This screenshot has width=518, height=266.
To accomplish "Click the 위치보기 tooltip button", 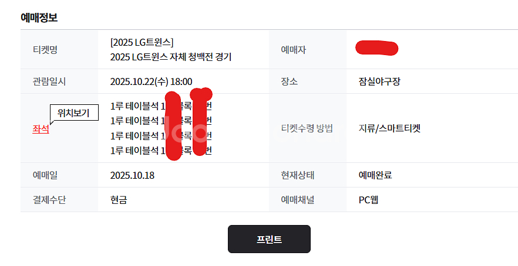I will tap(73, 114).
